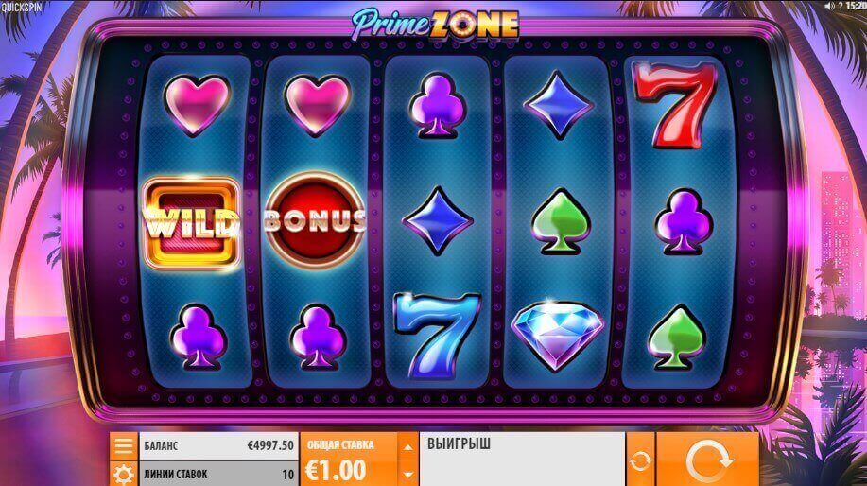Click the diamond gem symbol
The width and height of the screenshot is (867, 486).
(557, 335)
